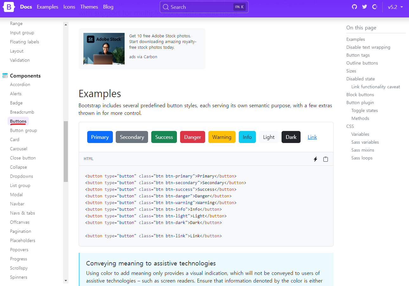Open the Open Collective icon link
409x286 pixels.
point(375,7)
